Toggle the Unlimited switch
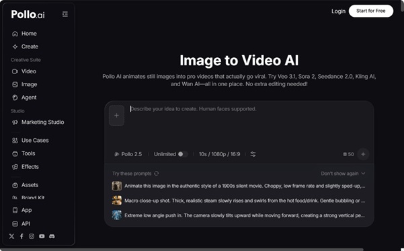Image resolution: width=404 pixels, height=251 pixels. (183, 154)
